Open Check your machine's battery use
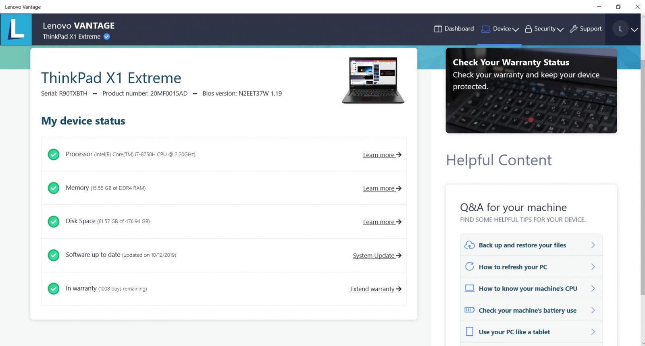The image size is (645, 346). (x=531, y=310)
